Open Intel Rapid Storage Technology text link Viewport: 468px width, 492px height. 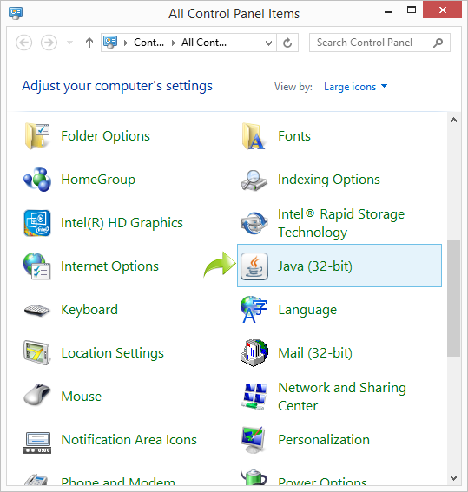(341, 223)
